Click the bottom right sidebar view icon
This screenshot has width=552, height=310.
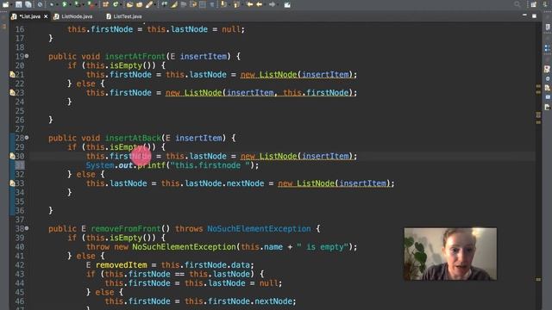click(547, 107)
